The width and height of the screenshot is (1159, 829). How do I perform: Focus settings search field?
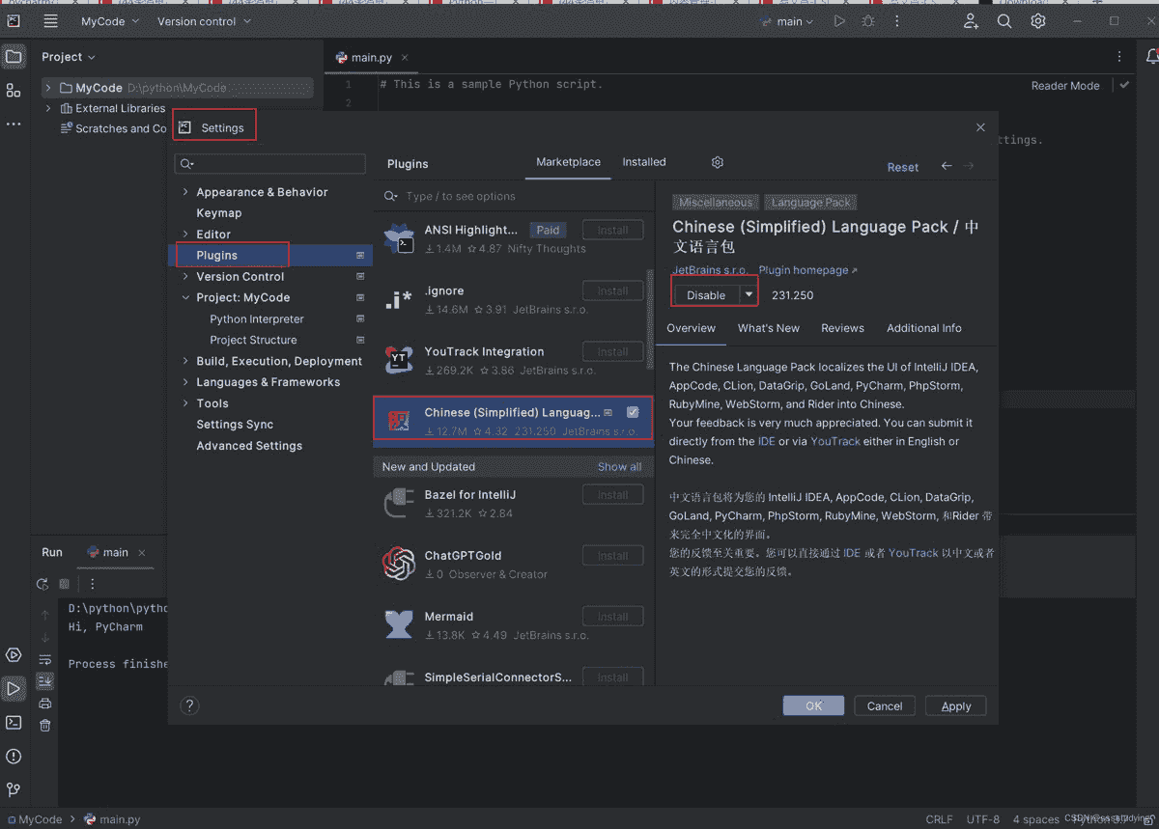[x=270, y=163]
